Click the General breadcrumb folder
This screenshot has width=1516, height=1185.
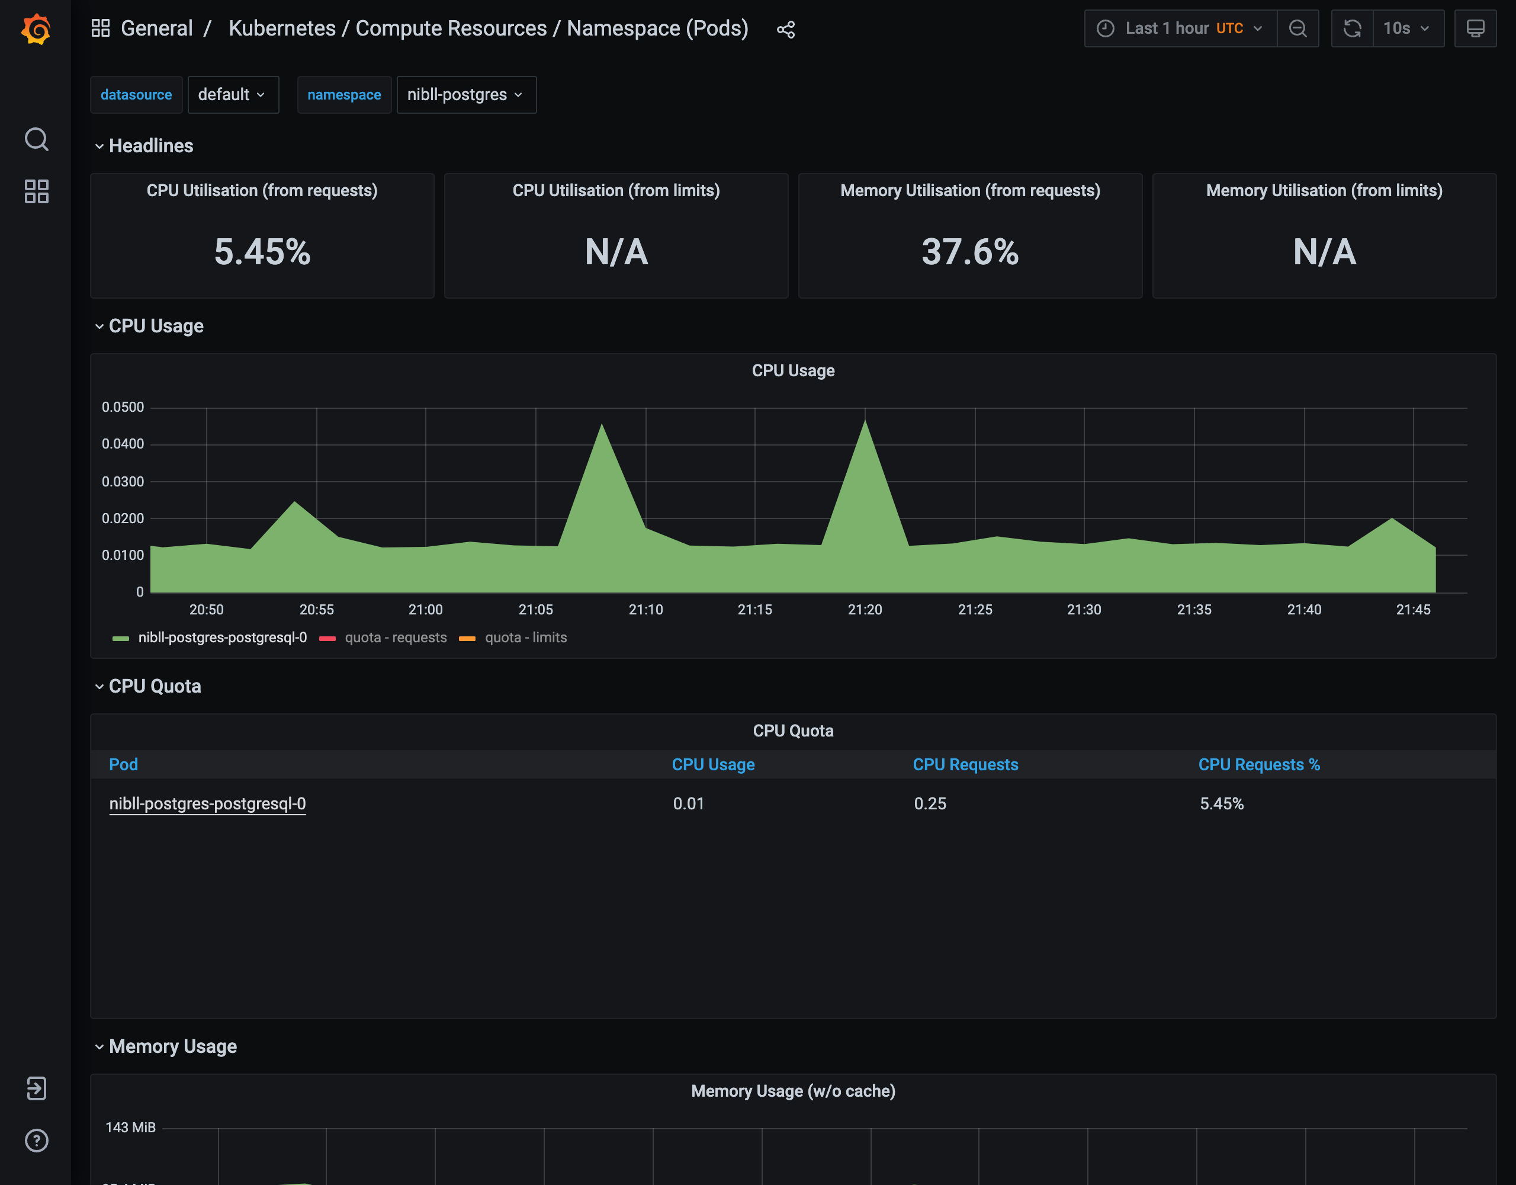156,28
